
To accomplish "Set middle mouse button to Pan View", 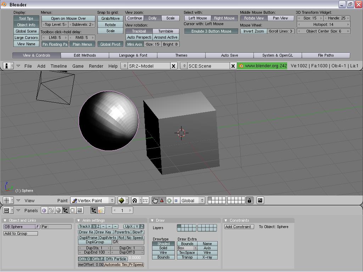I will [x=281, y=18].
